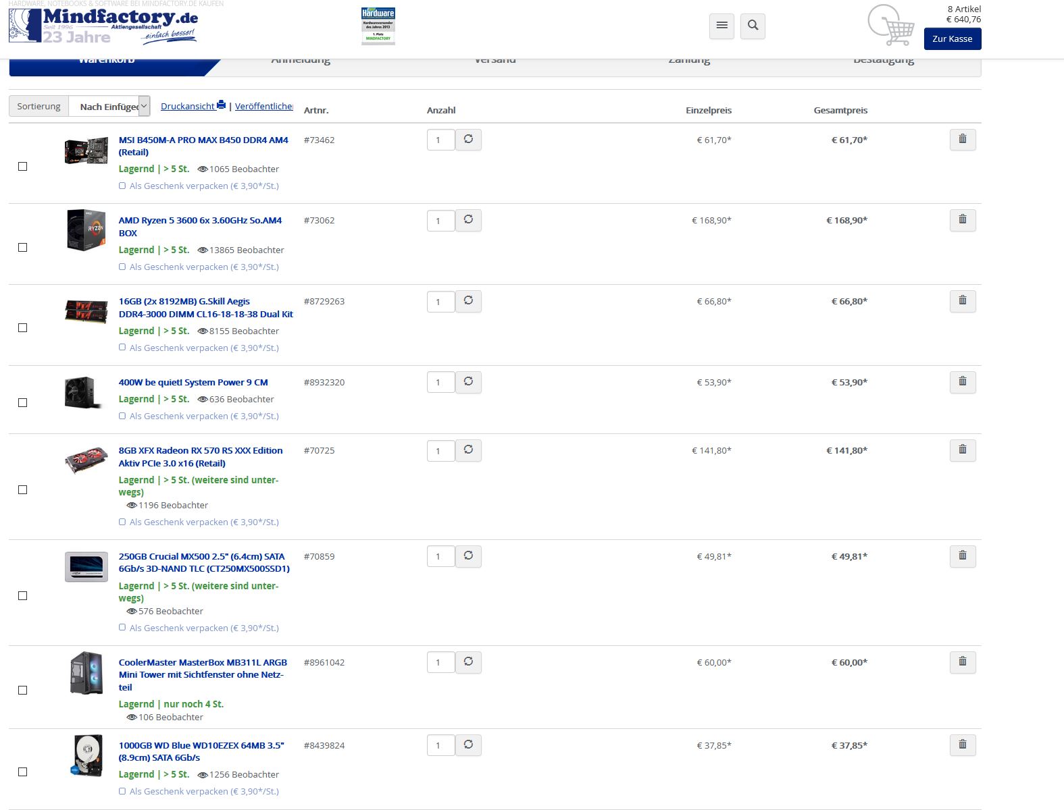The width and height of the screenshot is (1064, 810).
Task: Select checkbox for CoolerMaster MasterBox row
Action: pos(23,690)
